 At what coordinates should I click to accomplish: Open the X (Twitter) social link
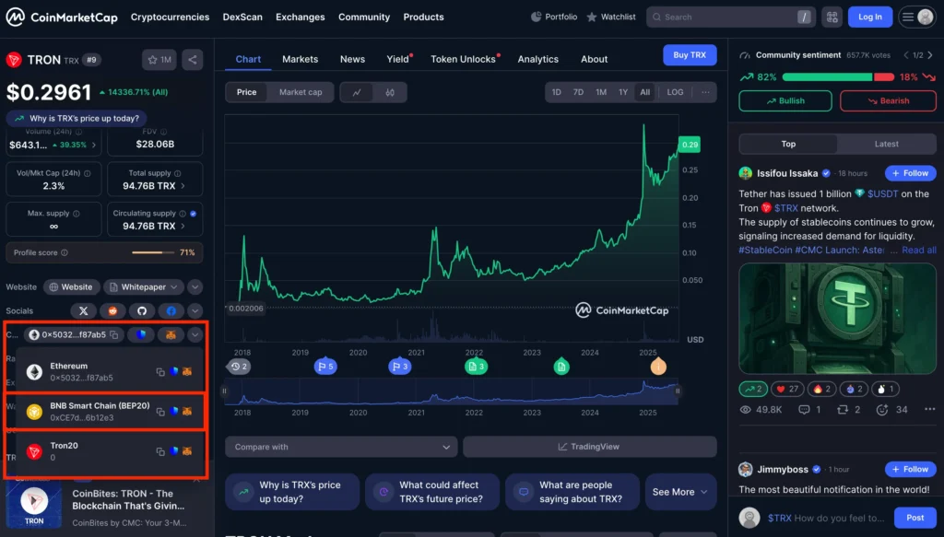click(x=84, y=311)
